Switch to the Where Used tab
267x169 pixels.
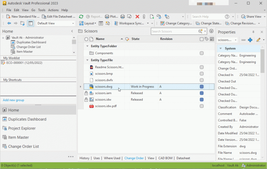[x=112, y=158]
